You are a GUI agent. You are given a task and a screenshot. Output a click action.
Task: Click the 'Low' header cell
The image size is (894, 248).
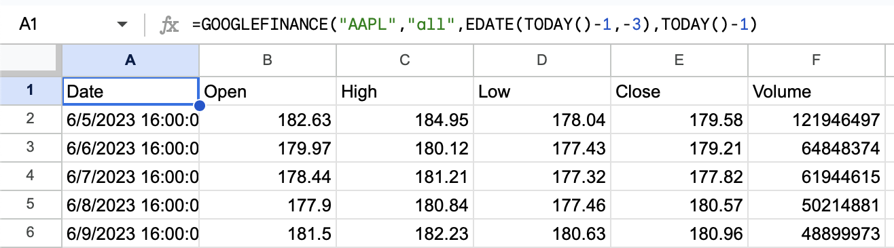click(542, 91)
